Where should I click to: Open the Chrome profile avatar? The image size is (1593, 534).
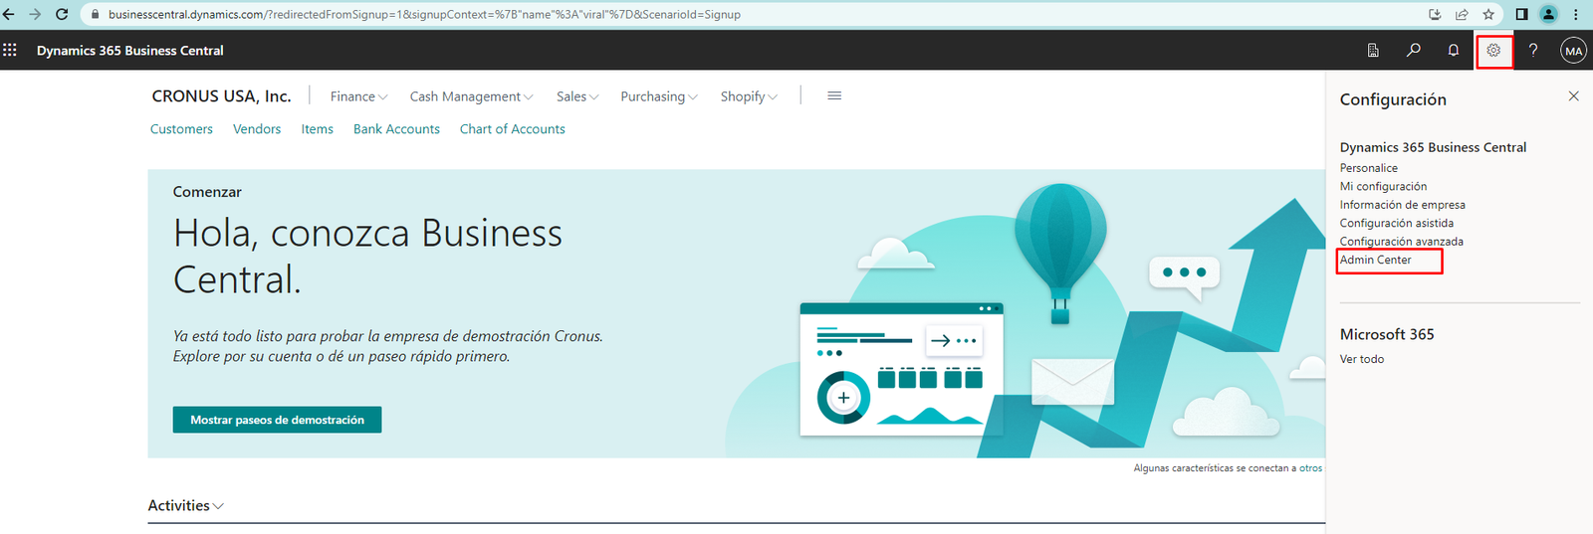[1548, 14]
